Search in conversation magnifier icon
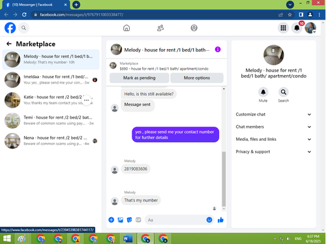This screenshot has height=244, width=326. pyautogui.click(x=284, y=92)
